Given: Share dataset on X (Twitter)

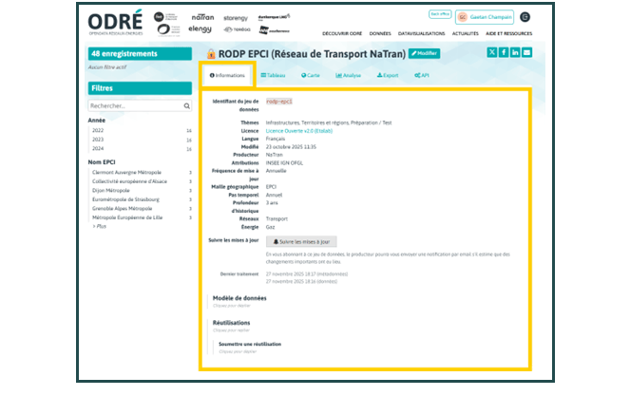Looking at the screenshot, I should click(491, 52).
